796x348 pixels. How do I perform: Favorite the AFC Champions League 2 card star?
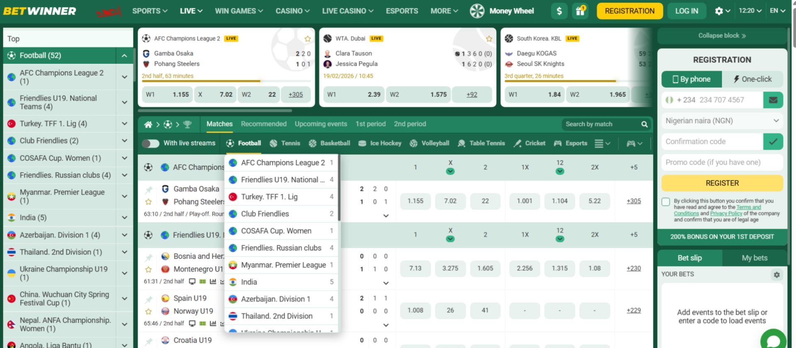pos(308,39)
